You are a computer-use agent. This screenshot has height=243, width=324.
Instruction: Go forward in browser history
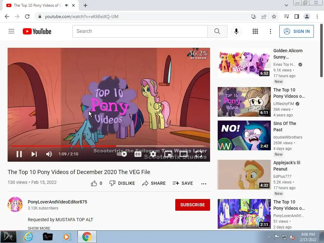click(17, 16)
